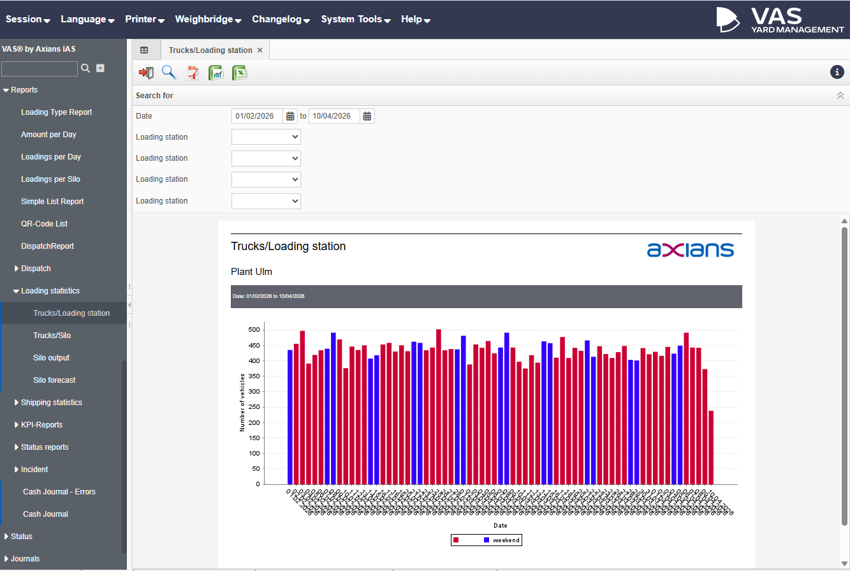Open the first Loading station dropdown
The height and width of the screenshot is (571, 850).
point(266,137)
